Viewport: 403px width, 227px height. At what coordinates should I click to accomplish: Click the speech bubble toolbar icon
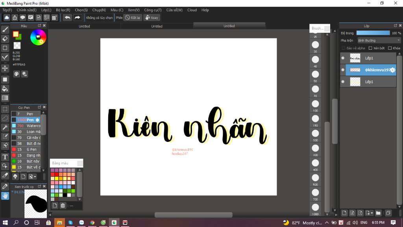[x=22, y=17]
